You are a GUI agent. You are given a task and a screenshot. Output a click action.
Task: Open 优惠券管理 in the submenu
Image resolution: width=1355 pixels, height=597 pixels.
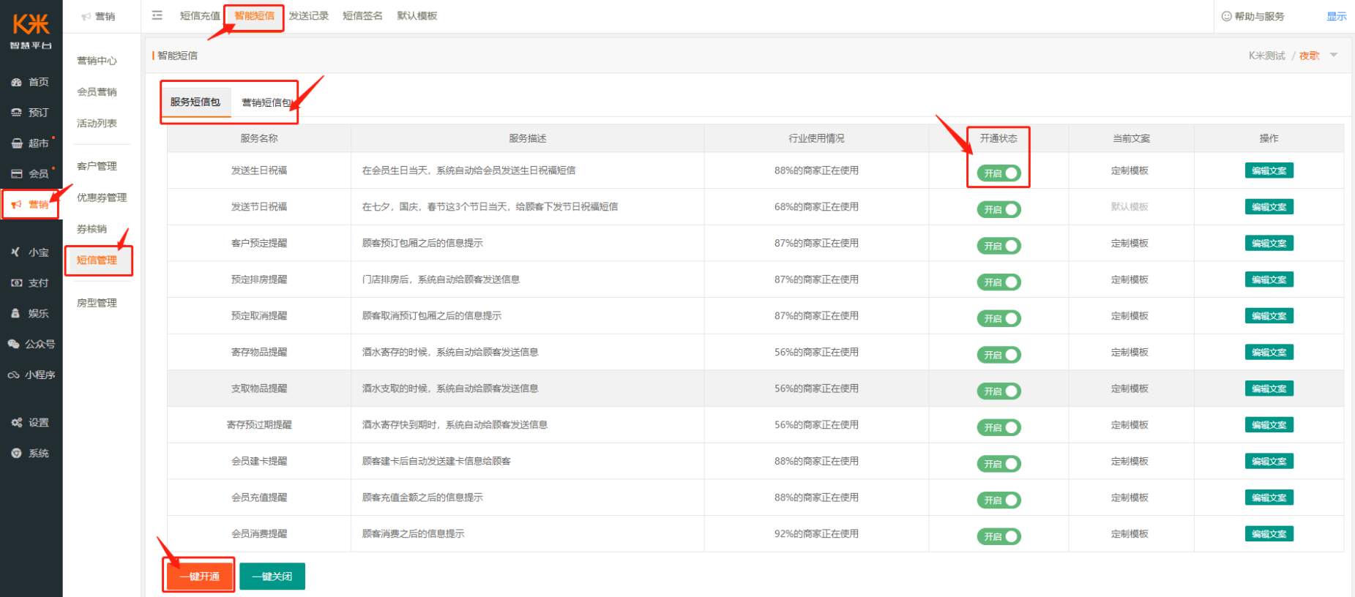coord(102,198)
